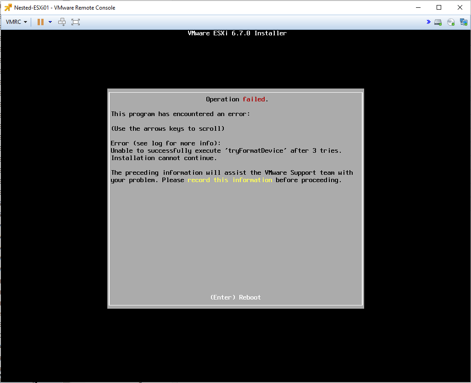Click 'Installation cannot continue.' text
Screen dimensions: 471x383
point(164,158)
